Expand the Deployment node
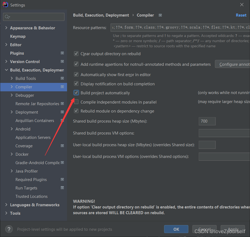Image resolution: width=250 pixels, height=237 pixels. [x=12, y=112]
